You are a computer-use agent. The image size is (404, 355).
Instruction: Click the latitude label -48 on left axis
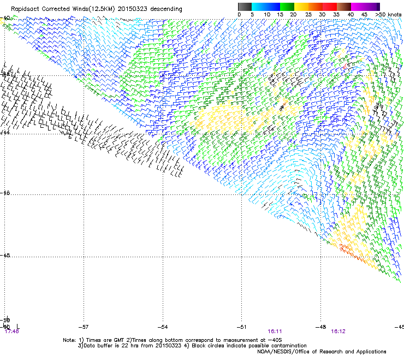coord(5,255)
